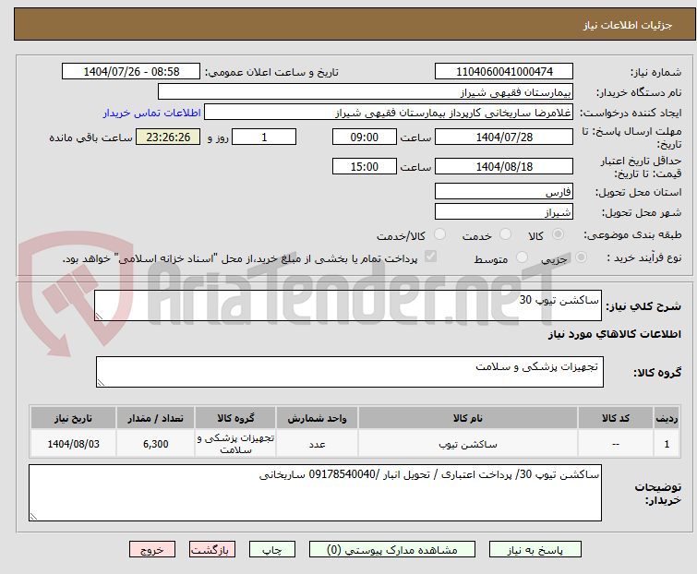
Task: Click the deadline time field 09:00
Action: point(364,137)
